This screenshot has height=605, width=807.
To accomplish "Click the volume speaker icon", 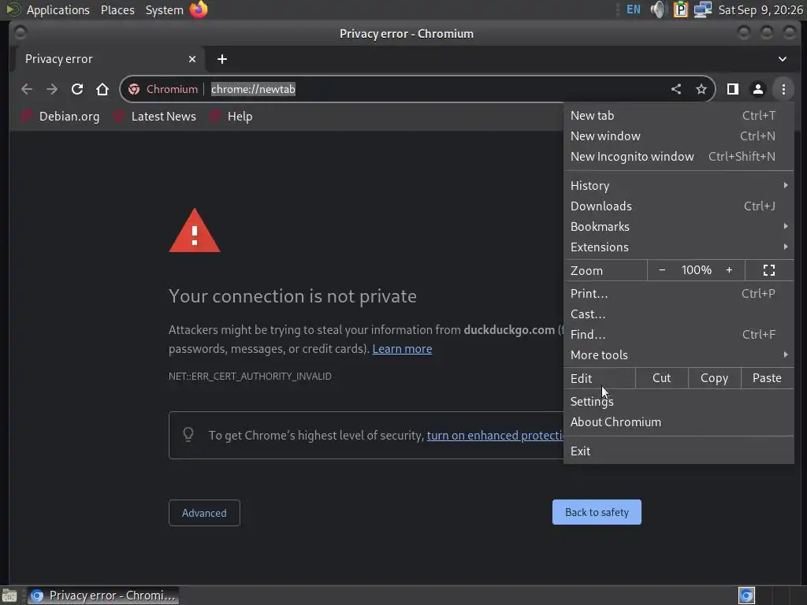I will click(x=658, y=9).
